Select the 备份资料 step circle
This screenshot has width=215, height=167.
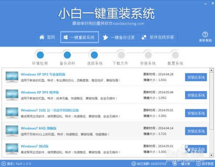click(67, 55)
